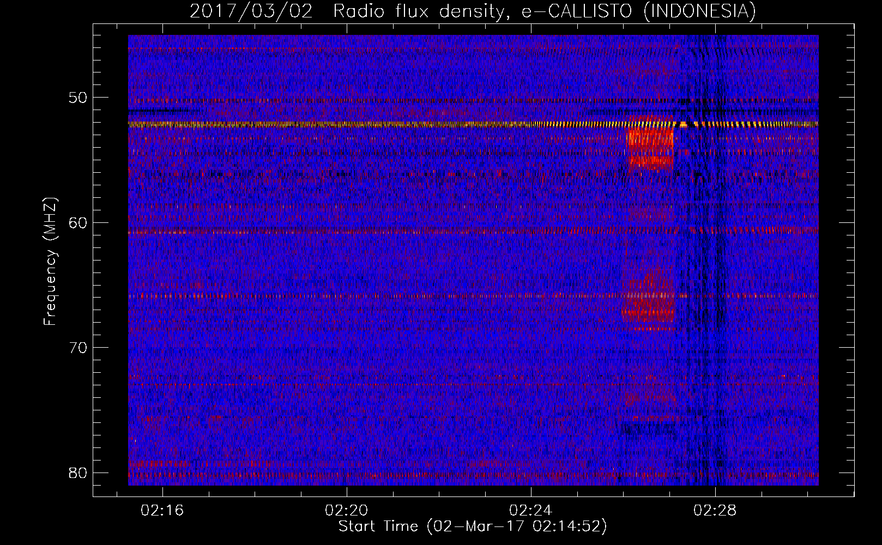Click the yellow interference line at 52 MHz
This screenshot has height=545, width=882.
[x=473, y=124]
